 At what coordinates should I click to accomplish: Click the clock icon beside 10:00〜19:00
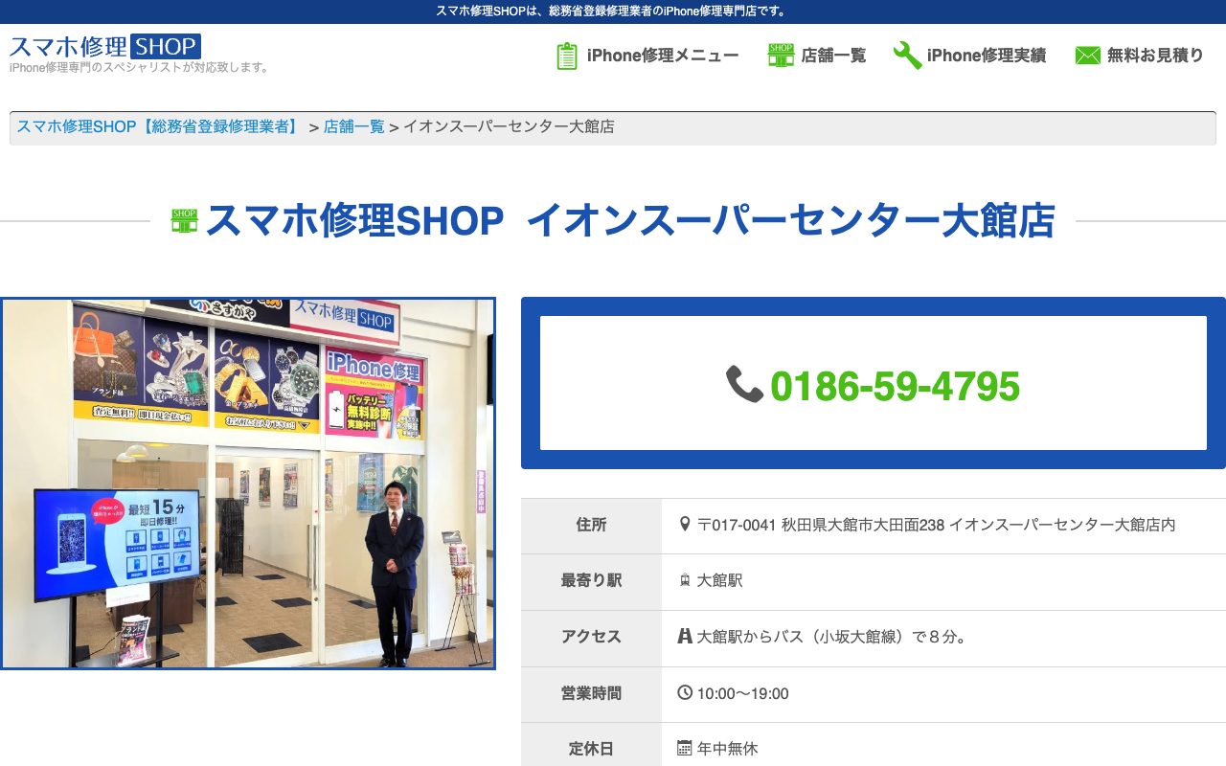point(684,692)
